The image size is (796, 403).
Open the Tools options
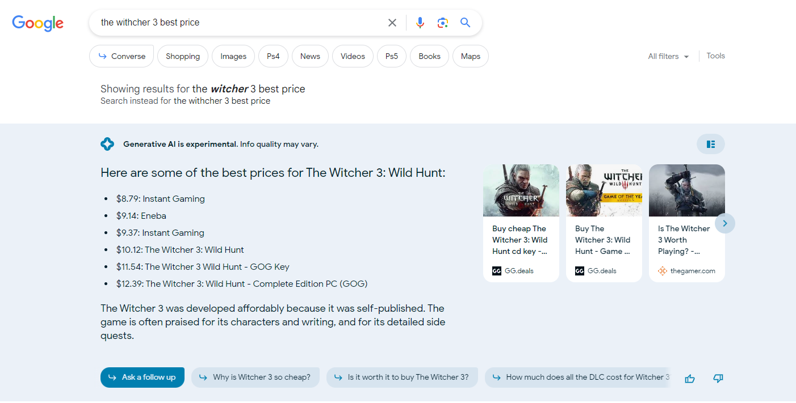point(715,56)
